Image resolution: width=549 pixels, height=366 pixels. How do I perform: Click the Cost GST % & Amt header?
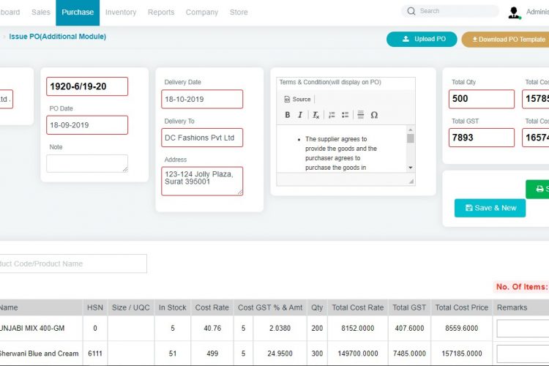270,307
